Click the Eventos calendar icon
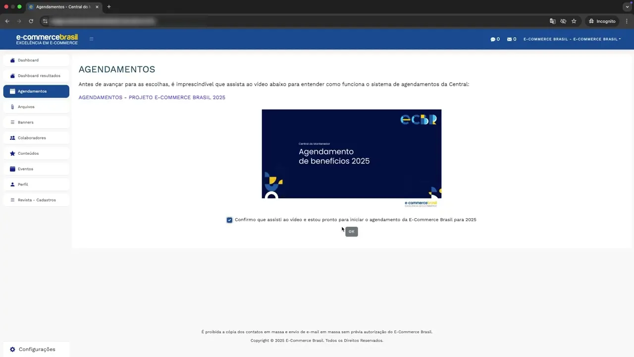This screenshot has width=634, height=357. 12,169
